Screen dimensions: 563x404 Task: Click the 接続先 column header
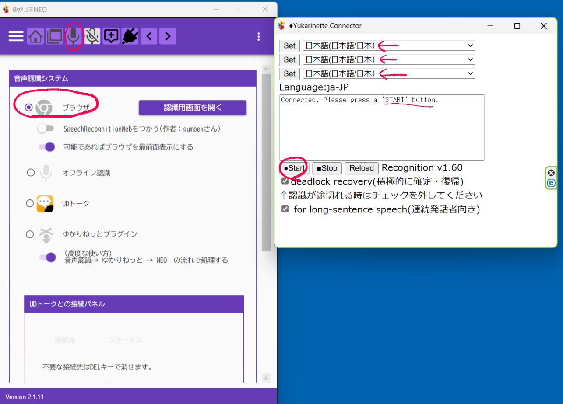tap(65, 340)
